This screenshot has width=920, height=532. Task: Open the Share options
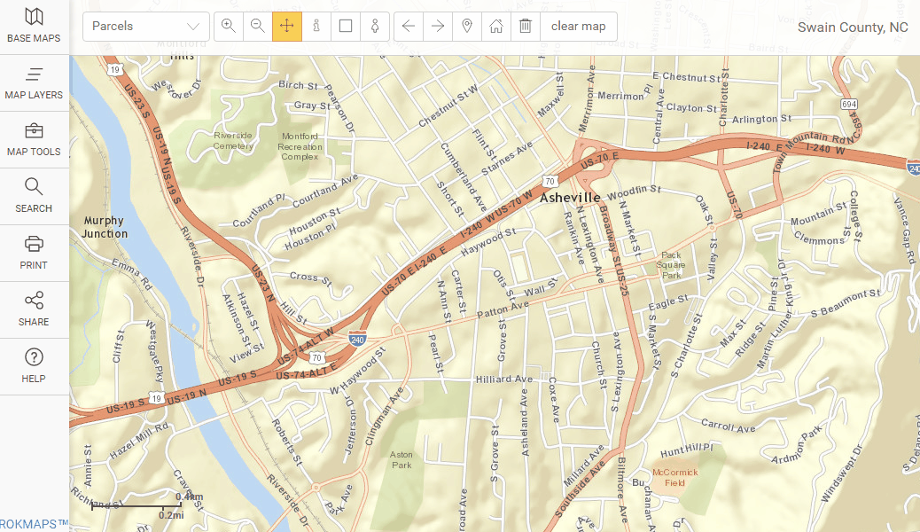[34, 310]
